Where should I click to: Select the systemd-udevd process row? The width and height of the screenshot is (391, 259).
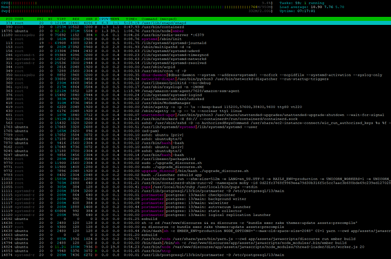tap(195, 51)
